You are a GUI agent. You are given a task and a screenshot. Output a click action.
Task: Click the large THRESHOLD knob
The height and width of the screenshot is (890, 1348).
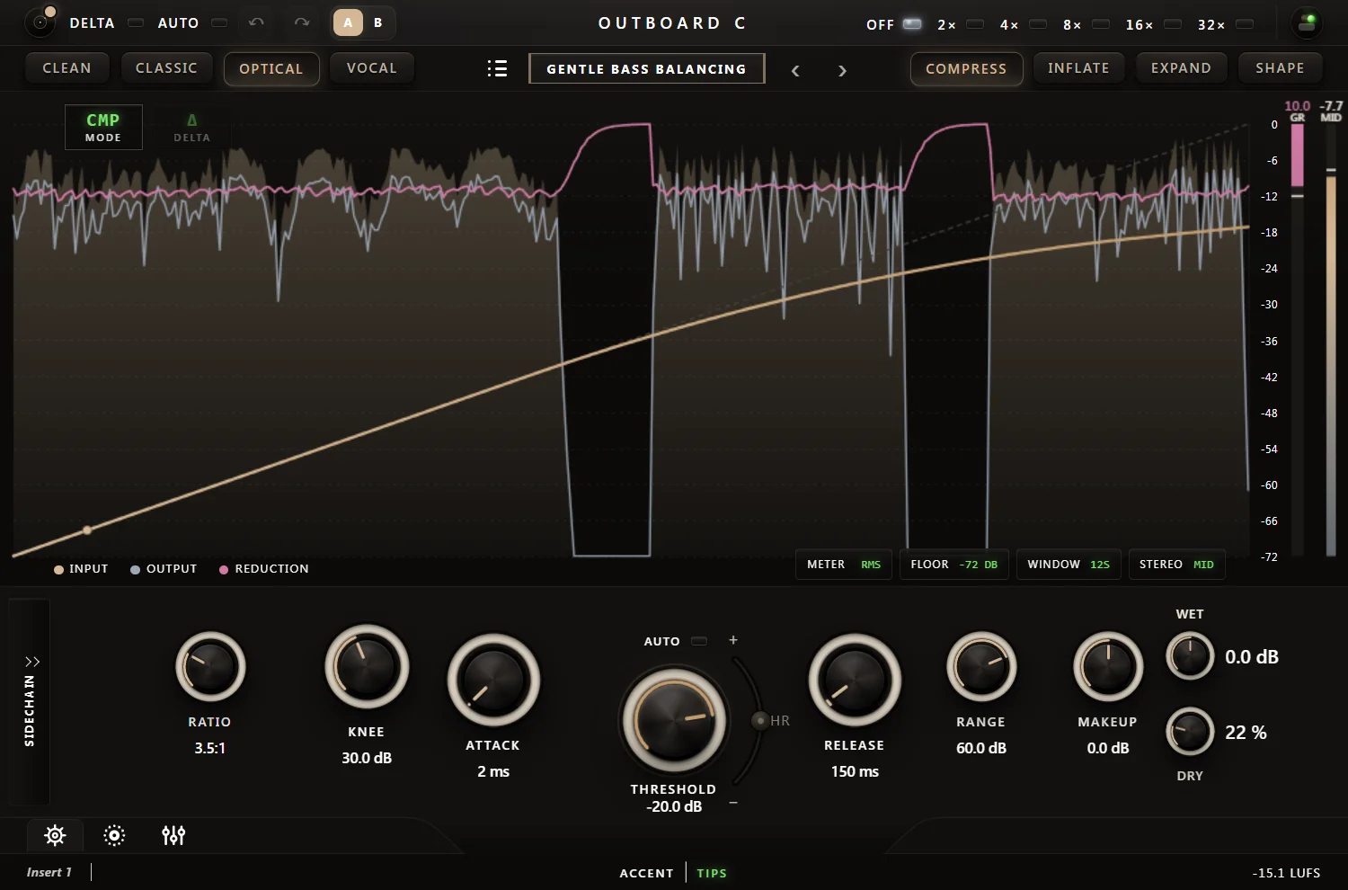[x=674, y=720]
